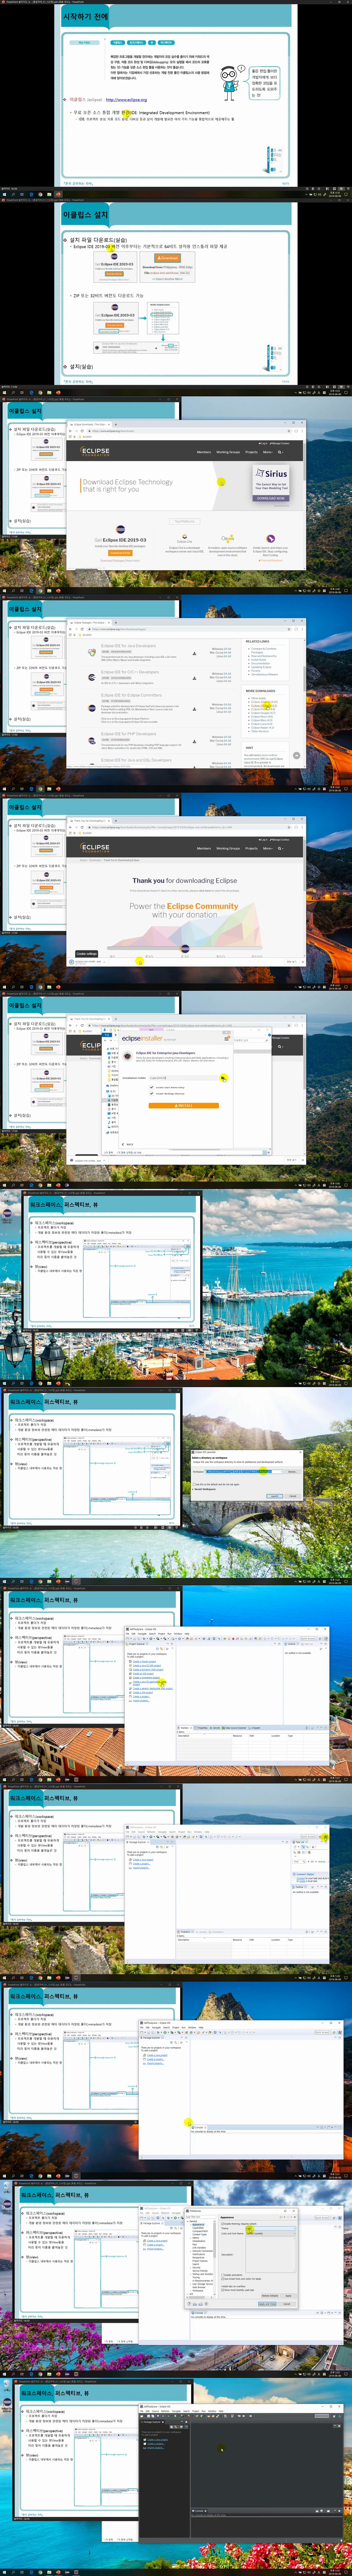
Task: Click the Eclipse IDE 2019-03 round logo
Action: [x=120, y=530]
